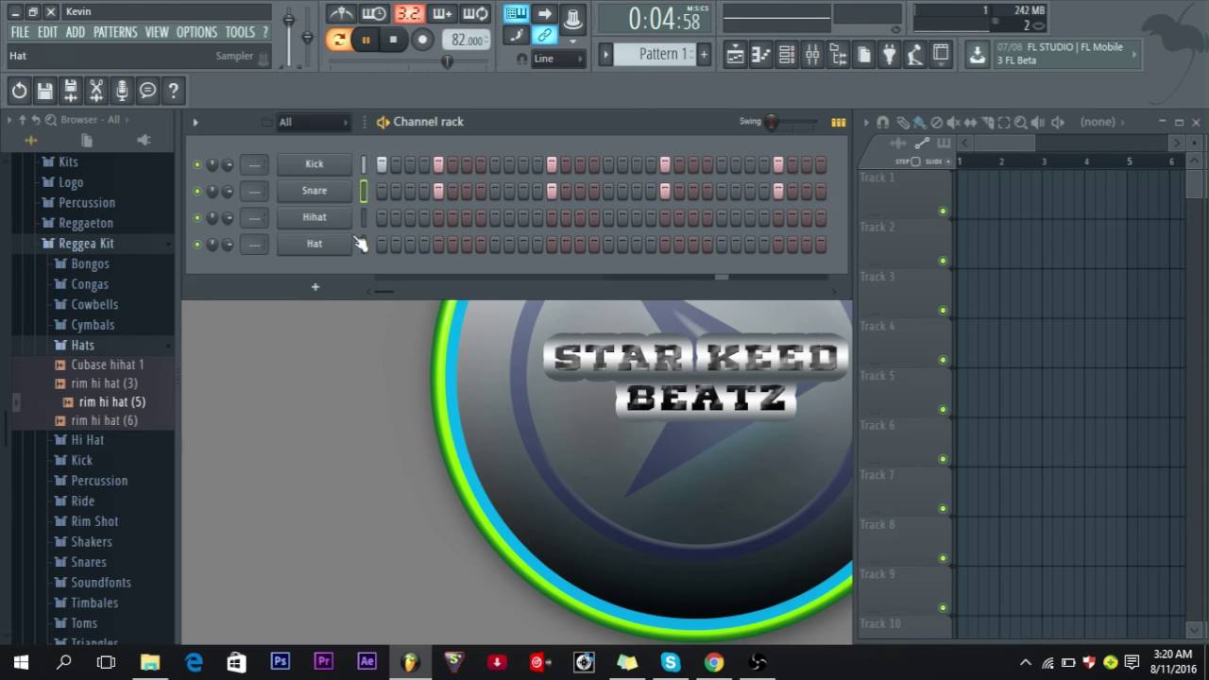Open audio editor scissors icon
1209x680 pixels.
pyautogui.click(x=95, y=91)
